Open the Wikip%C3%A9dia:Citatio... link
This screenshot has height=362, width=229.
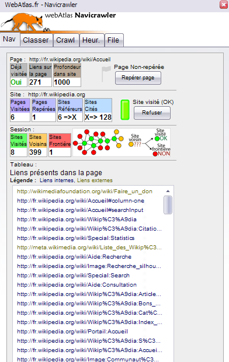tap(89, 228)
